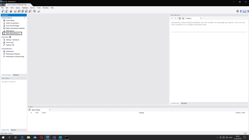
Task: Click the settings gear icon at top right
Action: [238, 11]
